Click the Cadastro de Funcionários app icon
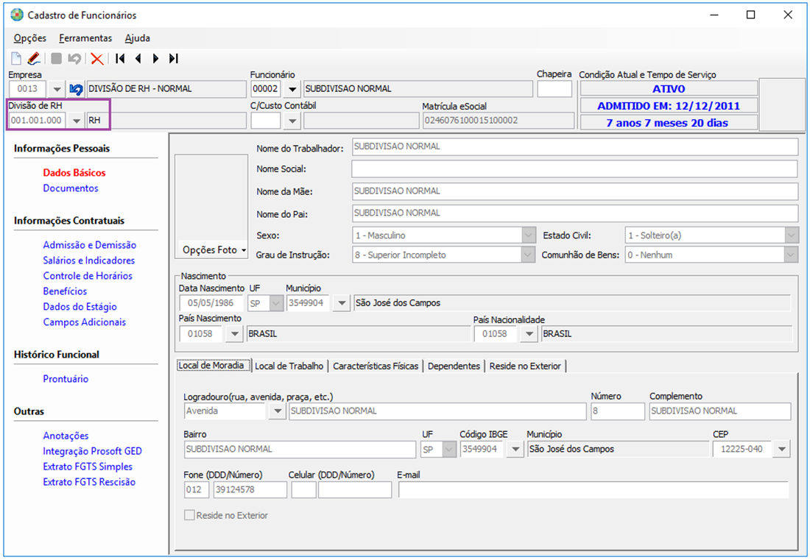The height and width of the screenshot is (560, 810). [17, 15]
